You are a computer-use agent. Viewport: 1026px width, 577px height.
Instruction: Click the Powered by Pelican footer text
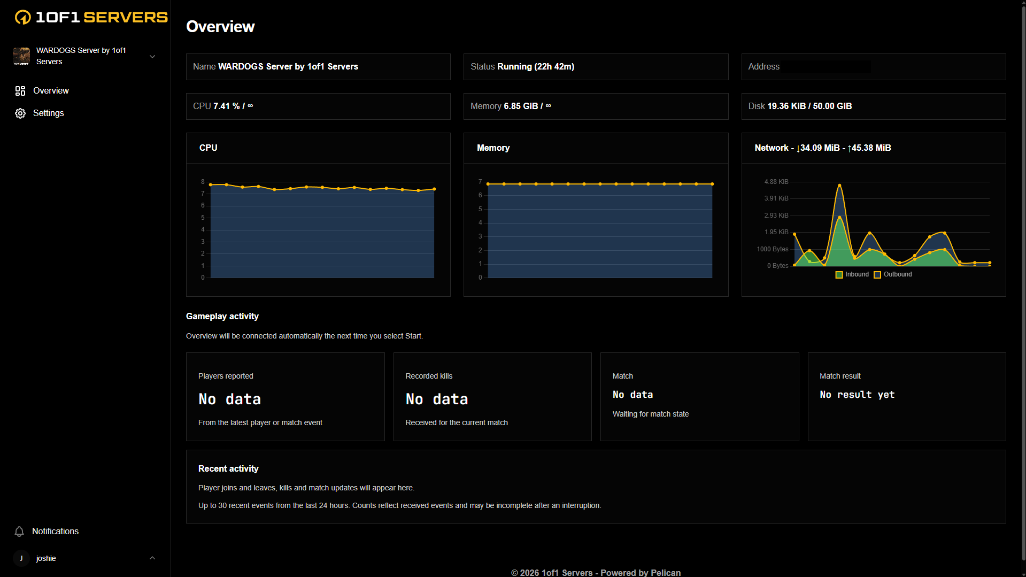point(641,573)
